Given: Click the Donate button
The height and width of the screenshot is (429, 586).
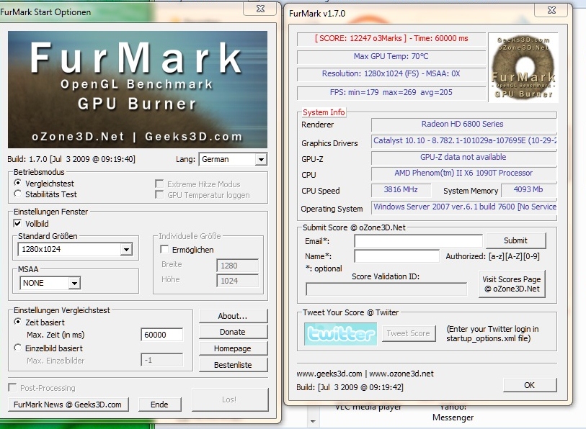Looking at the screenshot, I should coord(234,332).
